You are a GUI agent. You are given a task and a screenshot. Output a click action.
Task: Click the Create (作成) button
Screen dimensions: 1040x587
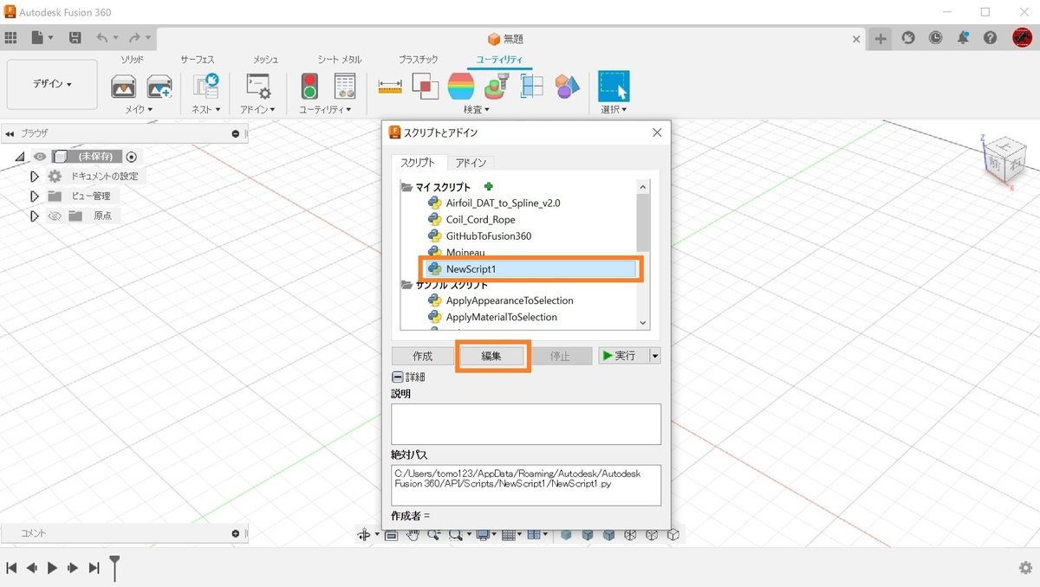point(422,356)
